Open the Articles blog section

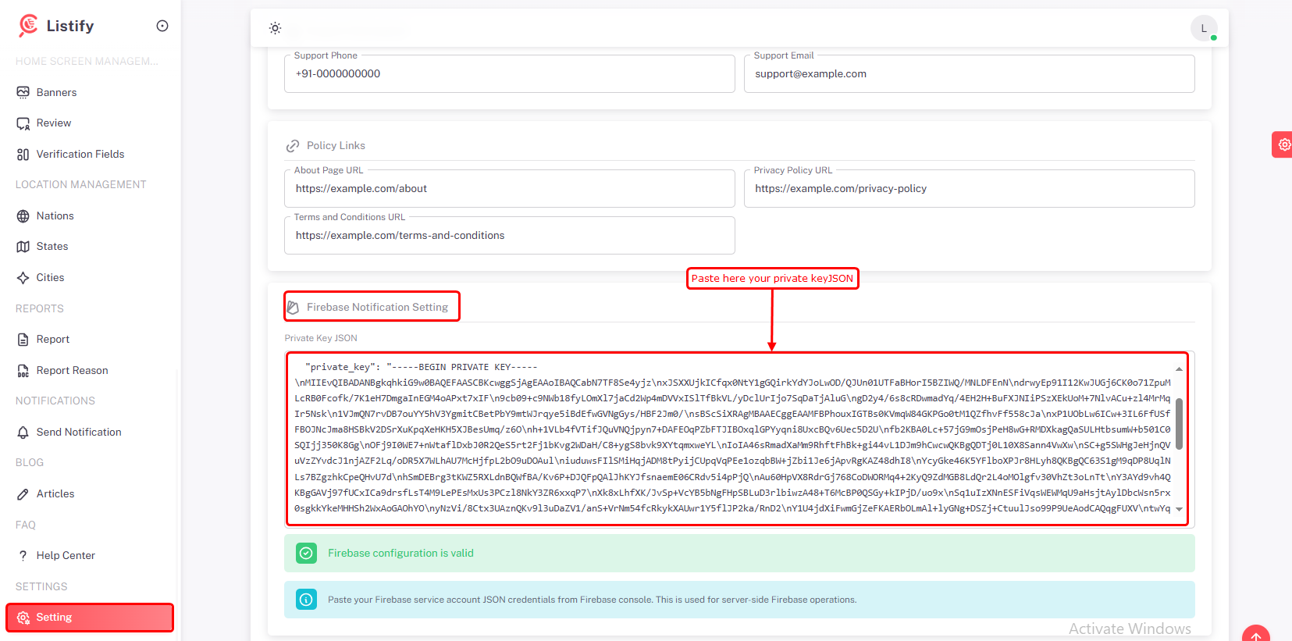55,494
